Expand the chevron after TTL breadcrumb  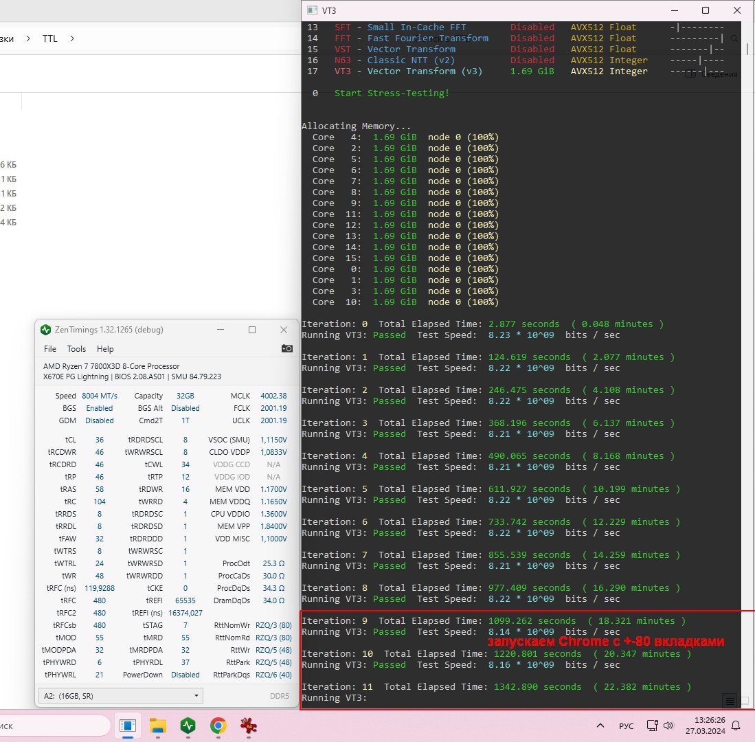coord(71,38)
